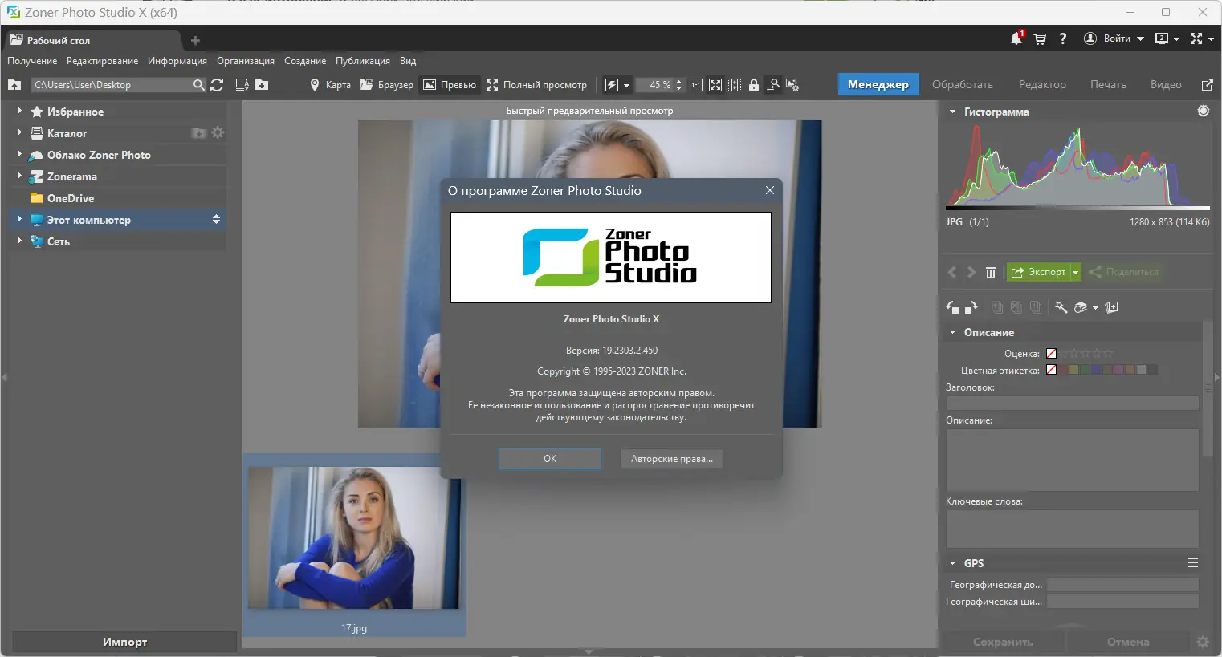Image resolution: width=1222 pixels, height=657 pixels.
Task: Open the Получение menu
Action: [32, 61]
